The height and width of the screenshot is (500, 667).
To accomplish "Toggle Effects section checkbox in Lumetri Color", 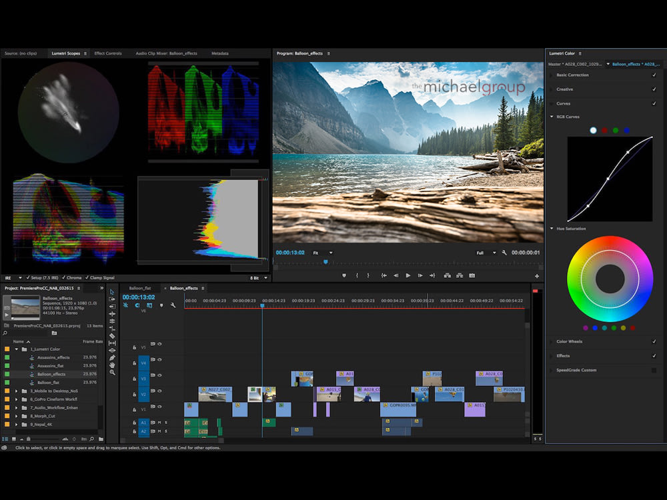I will 654,356.
